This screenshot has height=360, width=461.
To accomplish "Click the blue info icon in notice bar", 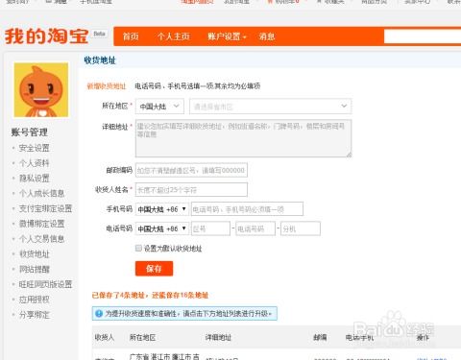I will [x=99, y=313].
